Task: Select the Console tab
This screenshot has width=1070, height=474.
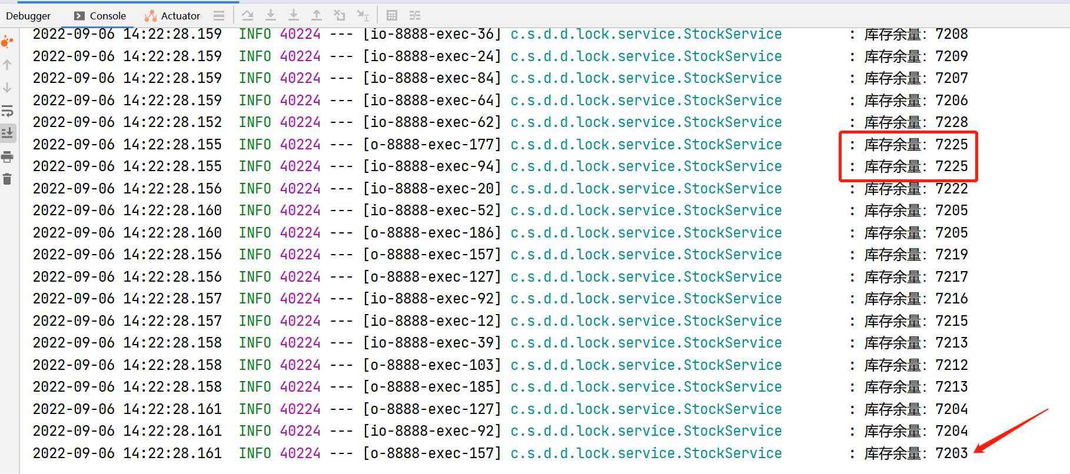Action: (x=100, y=16)
